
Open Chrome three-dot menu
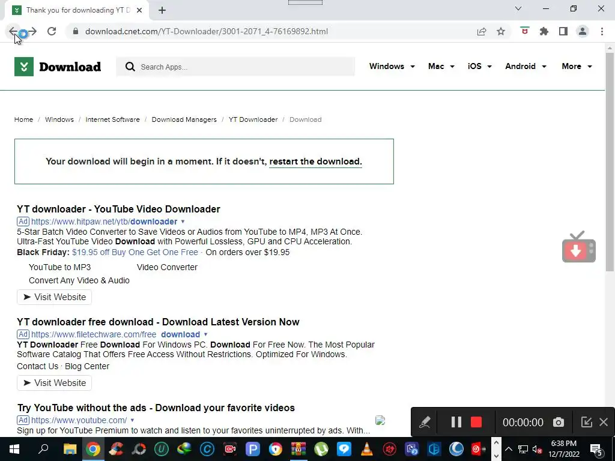tap(602, 31)
